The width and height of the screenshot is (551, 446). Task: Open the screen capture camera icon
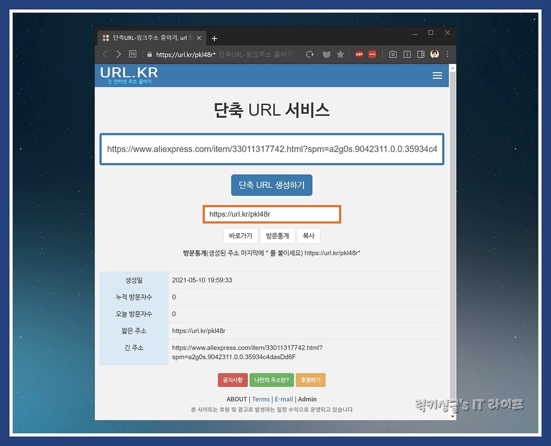coord(392,54)
